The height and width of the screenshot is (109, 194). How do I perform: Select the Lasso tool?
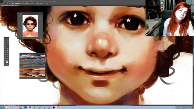(5, 42)
